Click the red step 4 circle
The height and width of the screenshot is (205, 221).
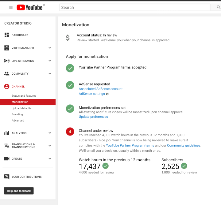point(70,132)
